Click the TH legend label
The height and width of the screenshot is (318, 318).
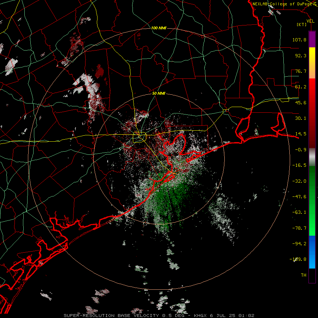pyautogui.click(x=304, y=275)
